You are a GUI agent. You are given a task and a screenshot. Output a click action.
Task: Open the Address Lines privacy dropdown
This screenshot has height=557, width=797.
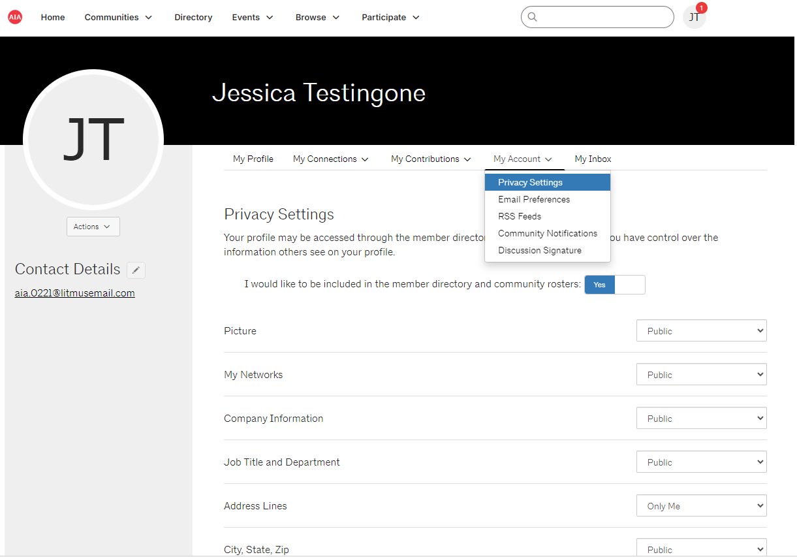(701, 505)
